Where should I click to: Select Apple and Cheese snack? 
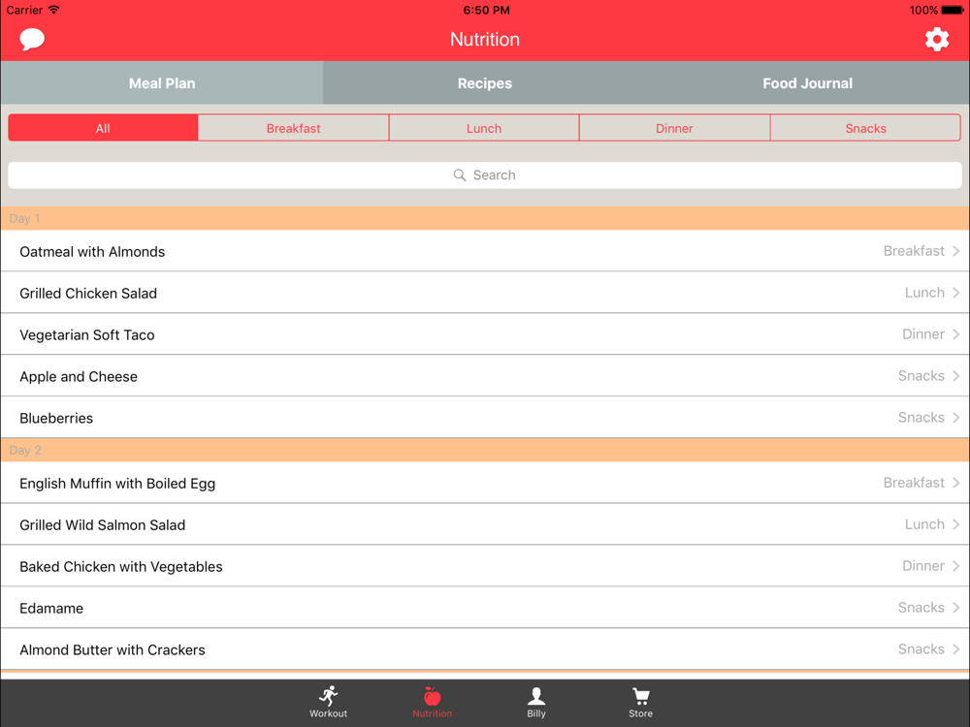[x=484, y=376]
